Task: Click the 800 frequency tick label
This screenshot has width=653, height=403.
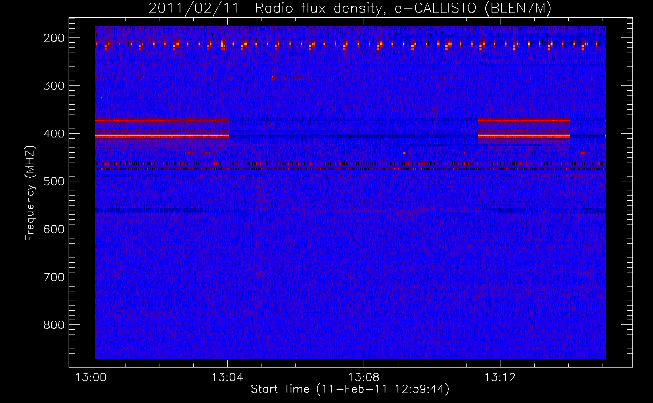Action: [54, 325]
